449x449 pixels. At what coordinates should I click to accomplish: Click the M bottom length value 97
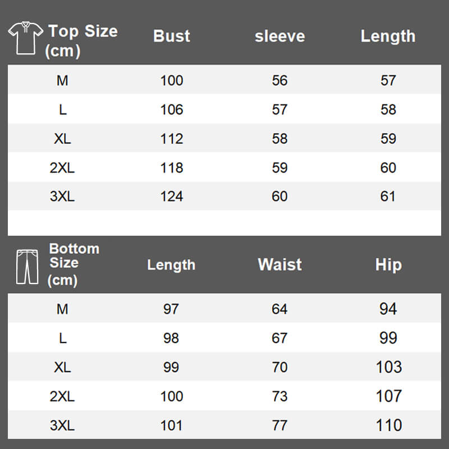click(171, 309)
